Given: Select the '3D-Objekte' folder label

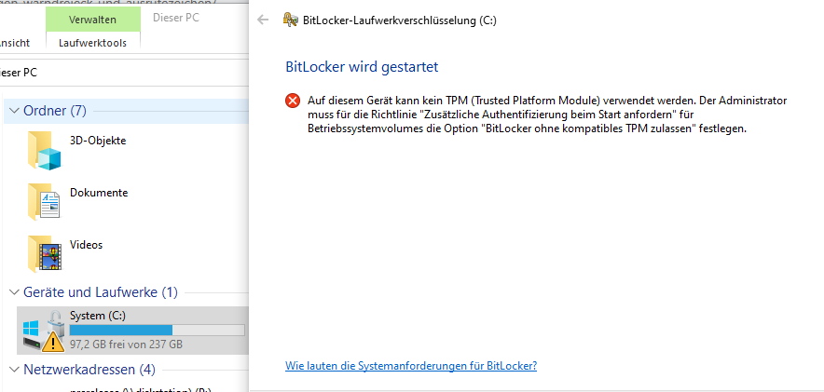Looking at the screenshot, I should click(x=98, y=141).
